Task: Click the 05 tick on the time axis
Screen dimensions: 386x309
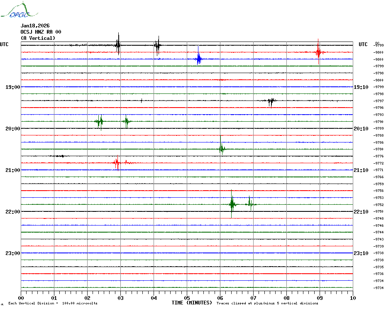Action: [187, 298]
